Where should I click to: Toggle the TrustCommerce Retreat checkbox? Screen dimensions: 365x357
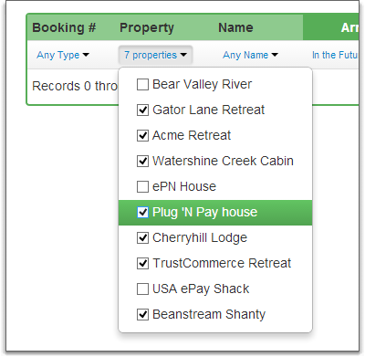click(x=142, y=263)
